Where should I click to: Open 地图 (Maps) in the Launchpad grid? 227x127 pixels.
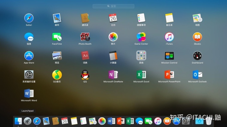pos(197,18)
